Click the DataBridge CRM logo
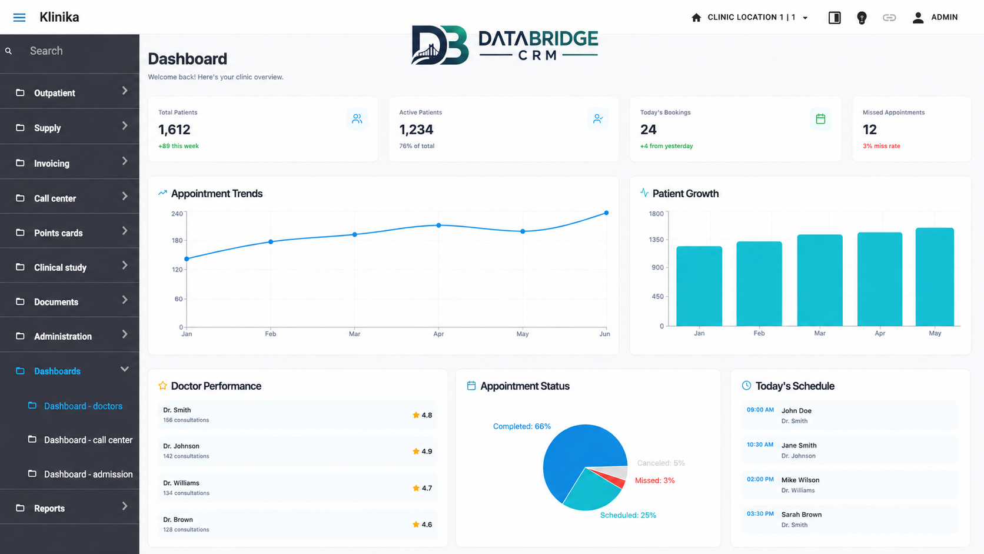This screenshot has height=554, width=984. 505,45
